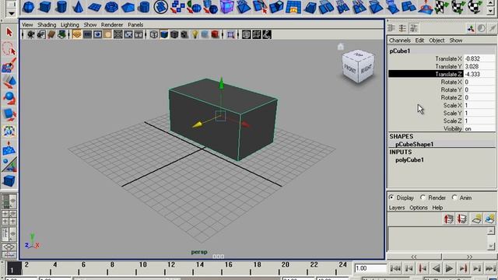Click the current frame field showing 1.00
The width and height of the screenshot is (498, 280).
[x=370, y=268]
